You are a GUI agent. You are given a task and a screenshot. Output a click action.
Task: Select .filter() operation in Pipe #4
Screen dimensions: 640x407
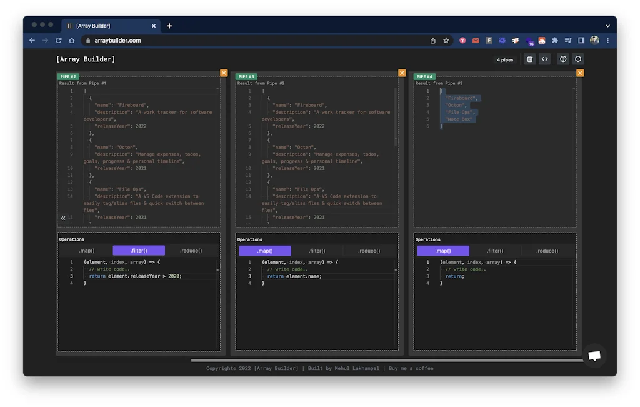point(495,251)
